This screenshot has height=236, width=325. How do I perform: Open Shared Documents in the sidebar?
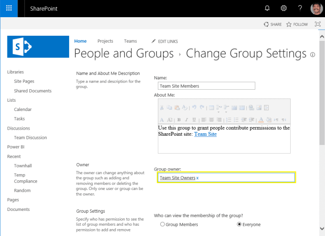tap(32, 91)
